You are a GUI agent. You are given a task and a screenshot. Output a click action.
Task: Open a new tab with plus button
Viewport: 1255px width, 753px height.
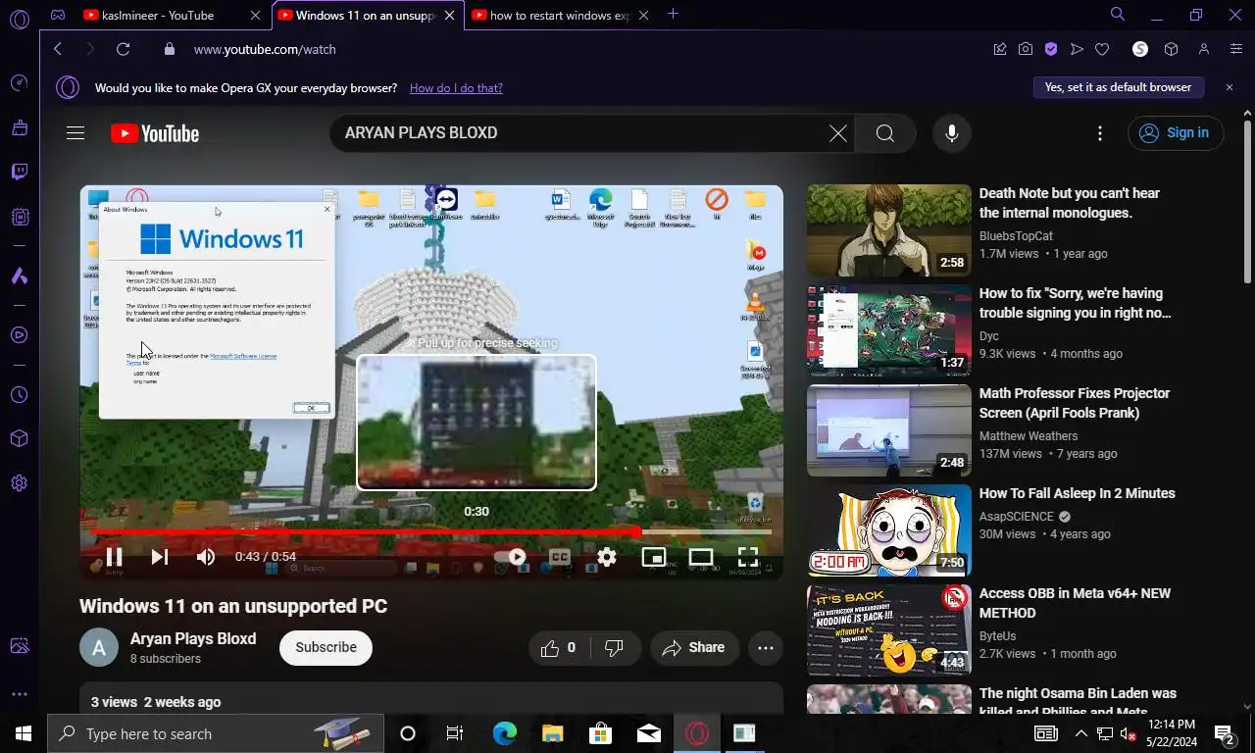673,14
